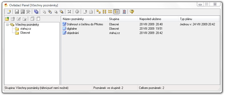
Task: Click the first show-group window icon
Action: click(x=32, y=19)
